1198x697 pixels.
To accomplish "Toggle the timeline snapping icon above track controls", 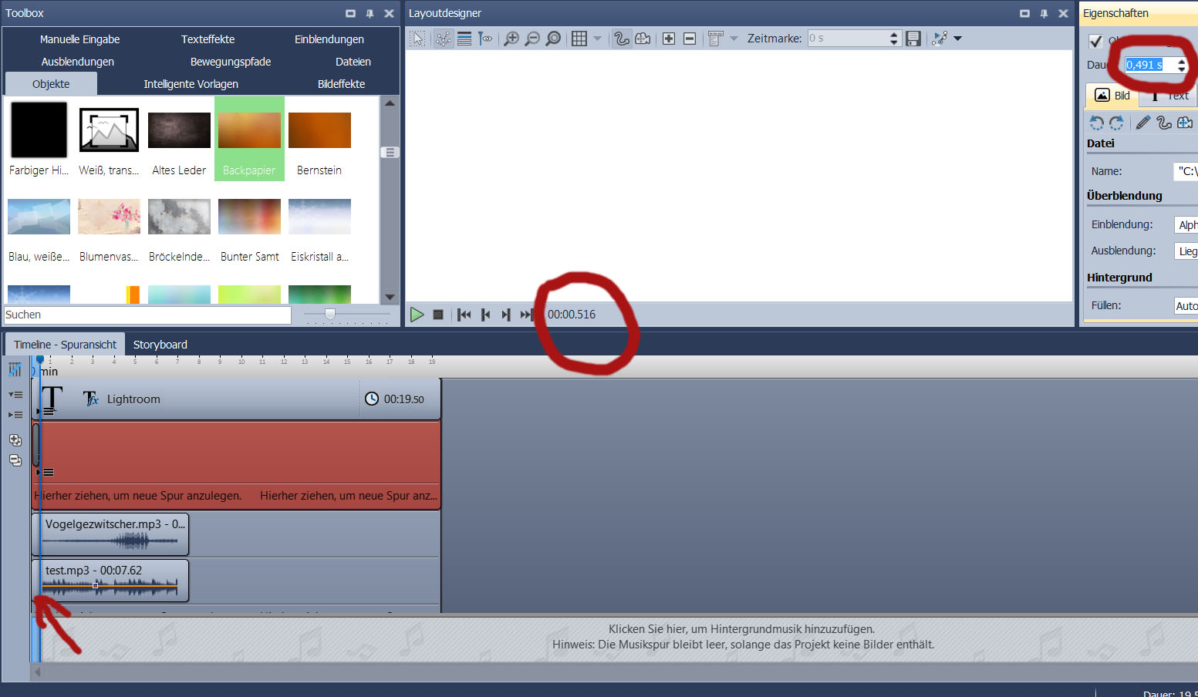I will coord(15,370).
